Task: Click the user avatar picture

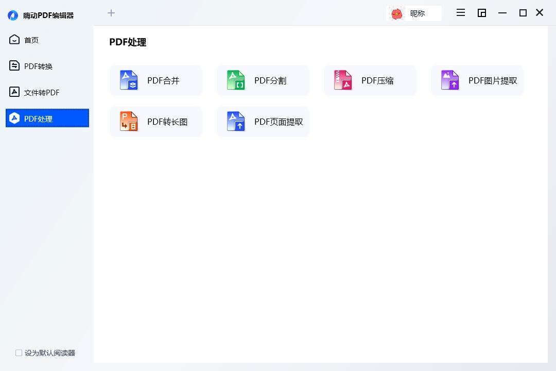Action: (396, 14)
